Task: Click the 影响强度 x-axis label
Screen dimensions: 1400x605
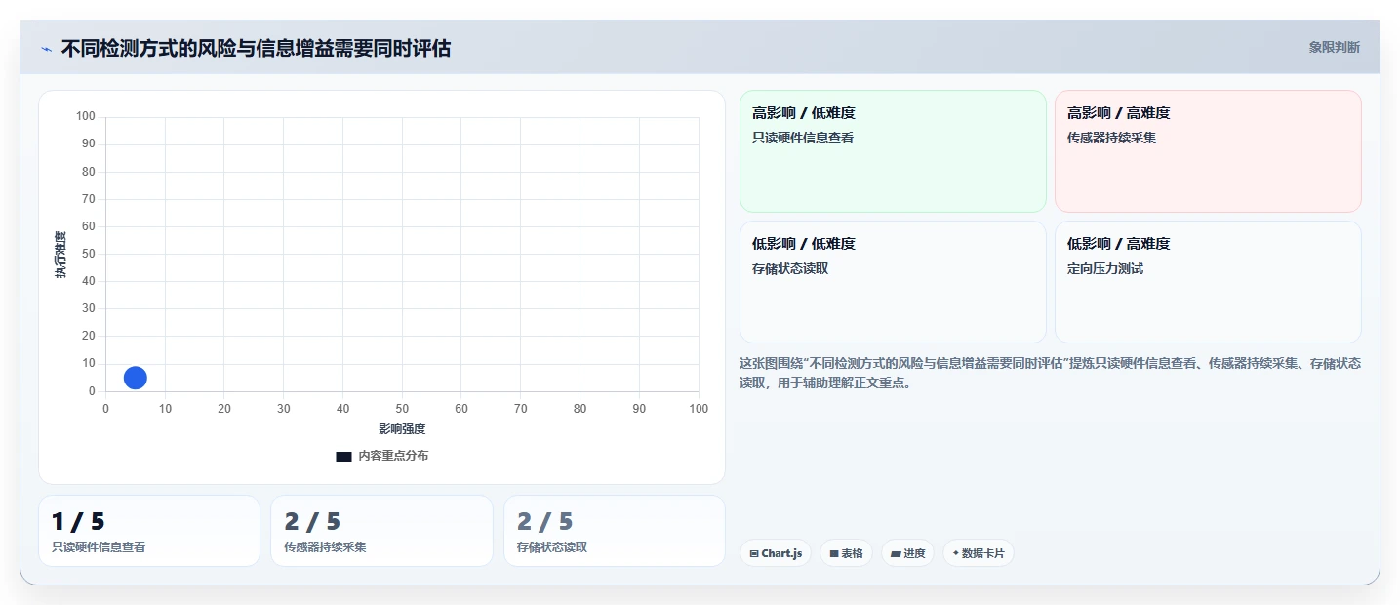Action: pos(402,429)
